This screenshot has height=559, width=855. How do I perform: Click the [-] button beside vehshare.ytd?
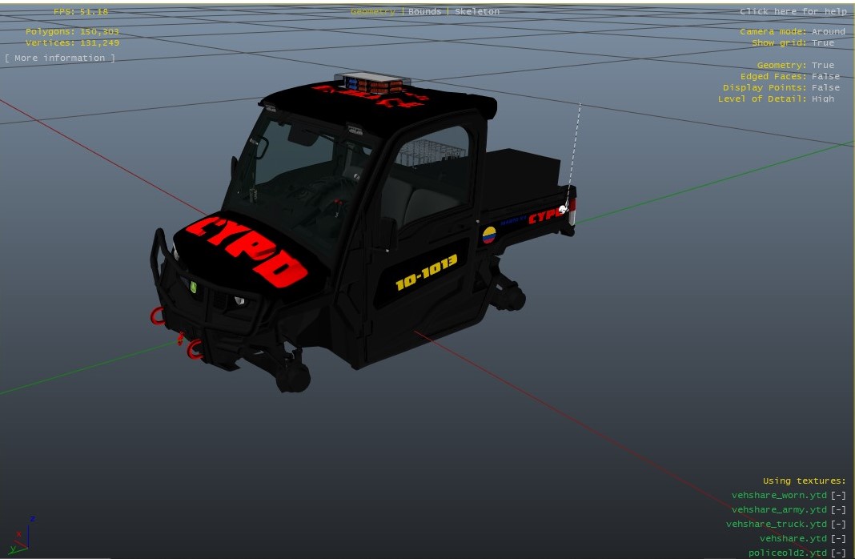pos(837,539)
